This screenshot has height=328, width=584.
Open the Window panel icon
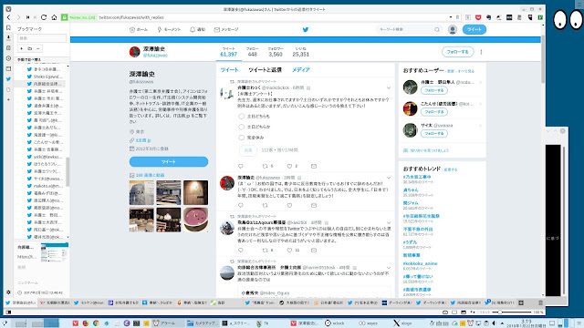click(x=8, y=69)
